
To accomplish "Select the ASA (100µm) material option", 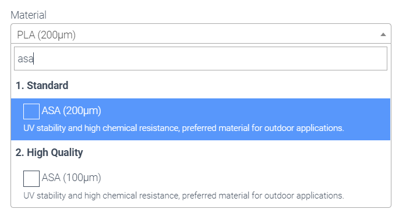I will tap(200, 186).
